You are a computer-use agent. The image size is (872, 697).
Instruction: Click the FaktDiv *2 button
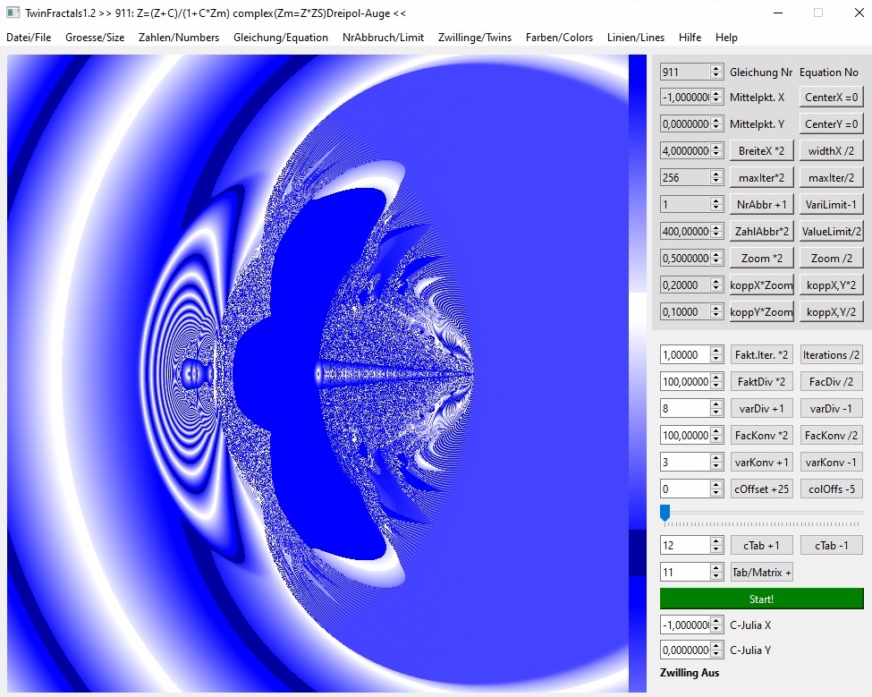(x=761, y=381)
